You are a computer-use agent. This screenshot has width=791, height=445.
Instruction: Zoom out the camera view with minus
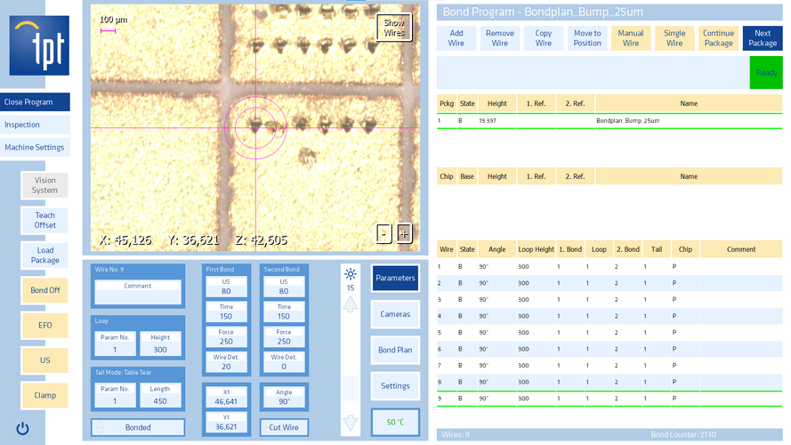click(x=383, y=233)
